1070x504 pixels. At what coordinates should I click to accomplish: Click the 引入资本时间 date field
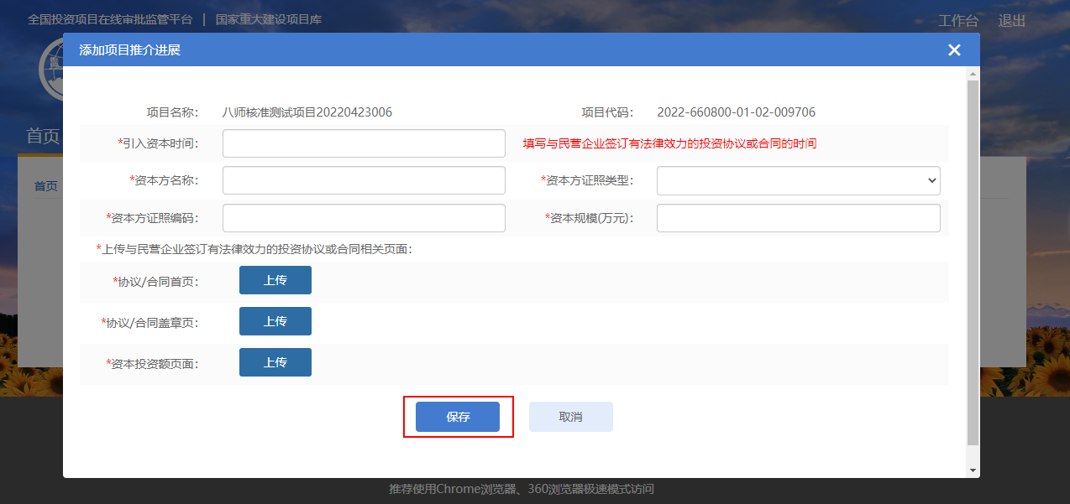pyautogui.click(x=364, y=143)
